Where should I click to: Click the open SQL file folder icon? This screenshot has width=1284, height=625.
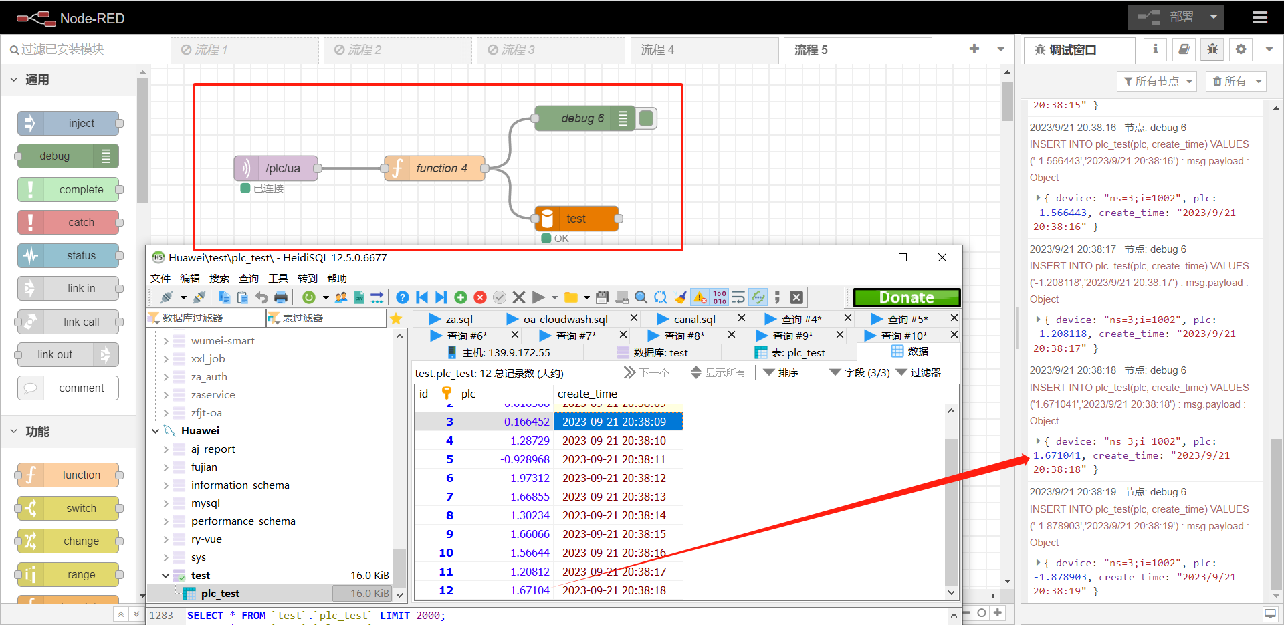click(570, 297)
